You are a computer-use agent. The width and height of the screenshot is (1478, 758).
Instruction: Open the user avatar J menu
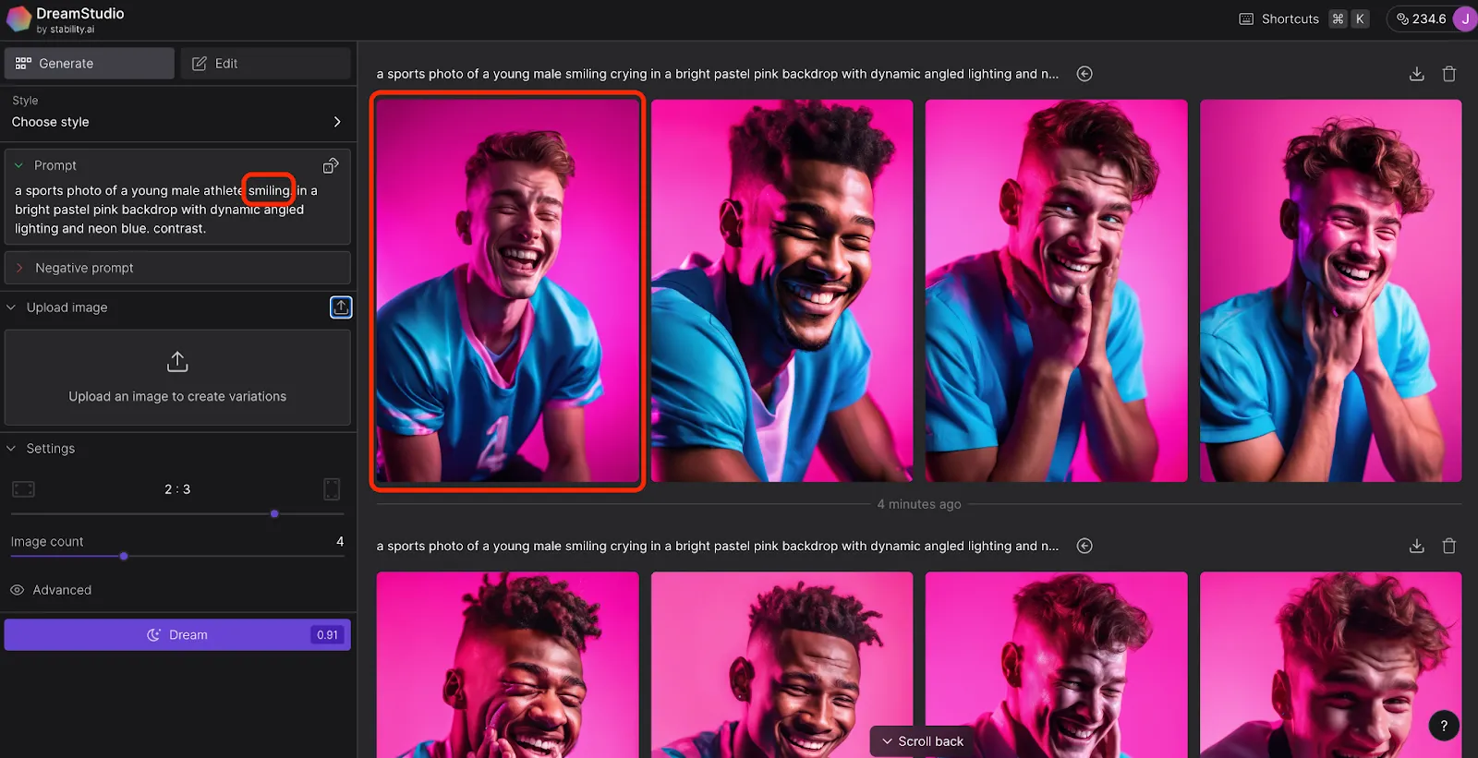(x=1465, y=19)
